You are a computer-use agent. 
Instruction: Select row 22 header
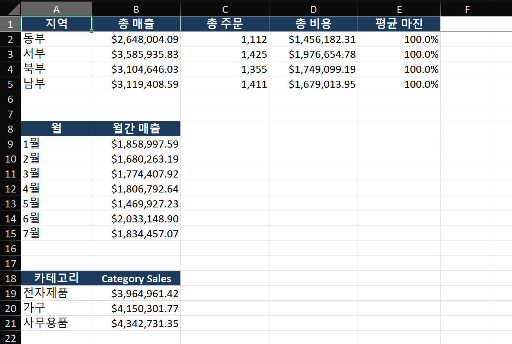(x=11, y=338)
